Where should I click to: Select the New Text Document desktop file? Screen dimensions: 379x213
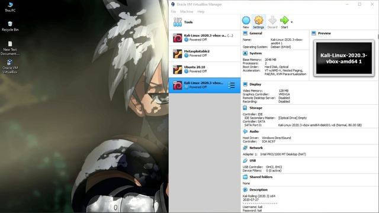(10, 48)
